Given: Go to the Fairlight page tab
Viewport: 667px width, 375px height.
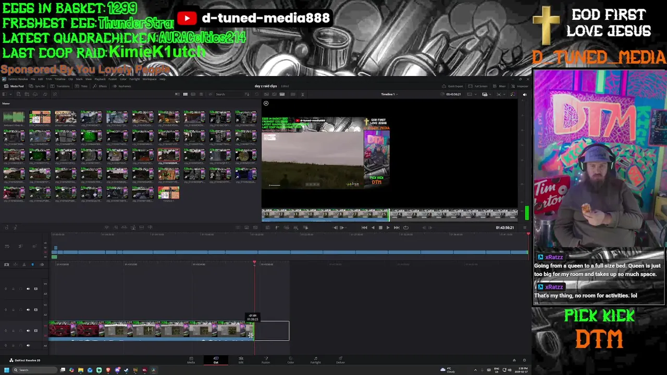Looking at the screenshot, I should (x=316, y=360).
